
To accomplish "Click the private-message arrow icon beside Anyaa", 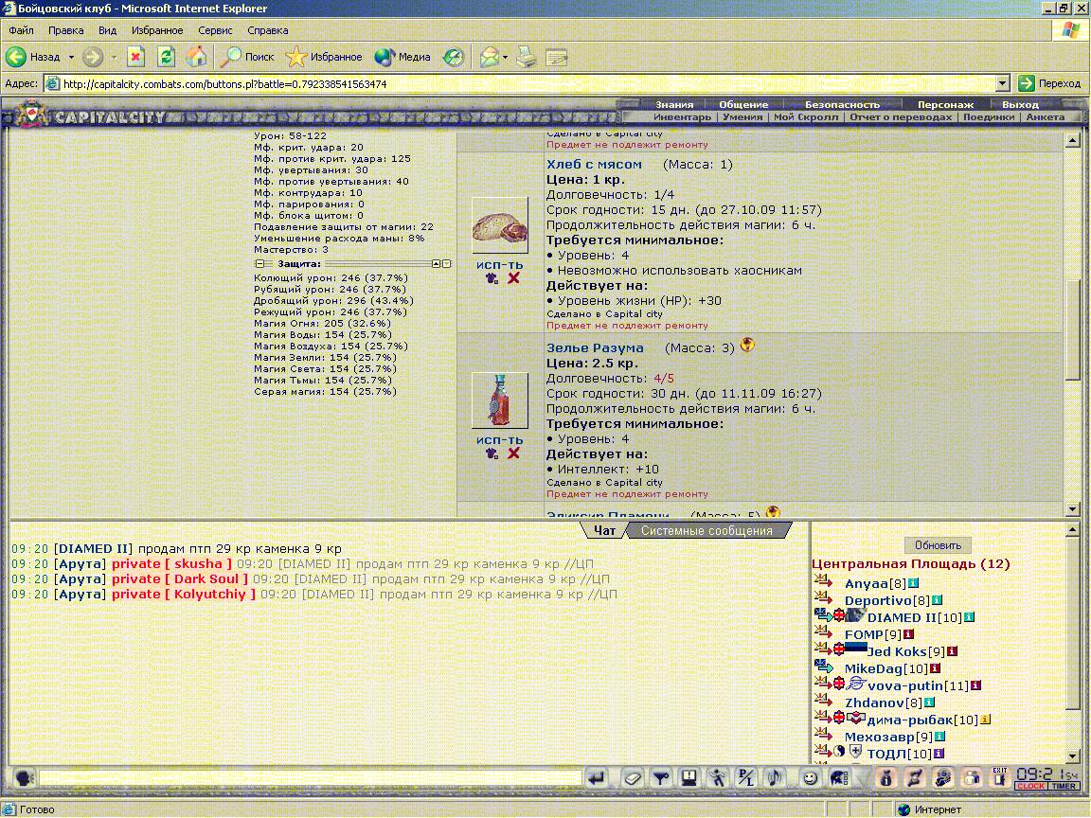I will point(824,580).
